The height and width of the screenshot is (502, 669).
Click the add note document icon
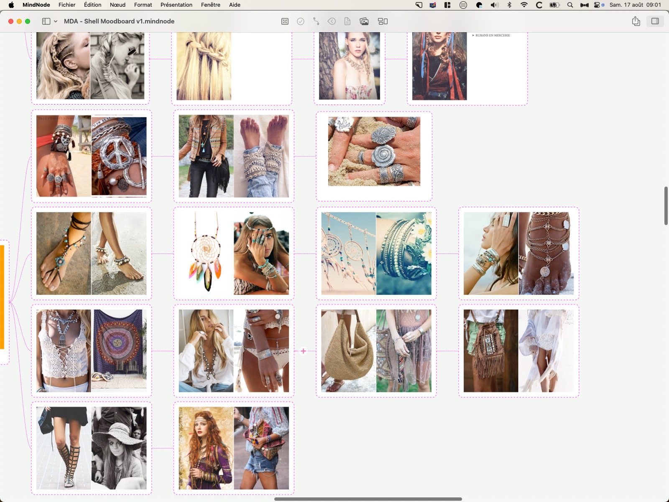coord(347,21)
